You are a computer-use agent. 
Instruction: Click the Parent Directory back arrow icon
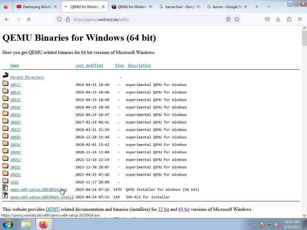(x=5, y=75)
